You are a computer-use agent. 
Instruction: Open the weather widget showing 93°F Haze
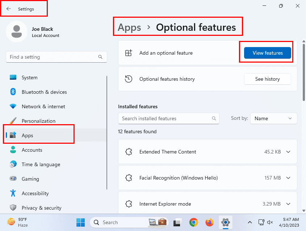click(x=18, y=222)
